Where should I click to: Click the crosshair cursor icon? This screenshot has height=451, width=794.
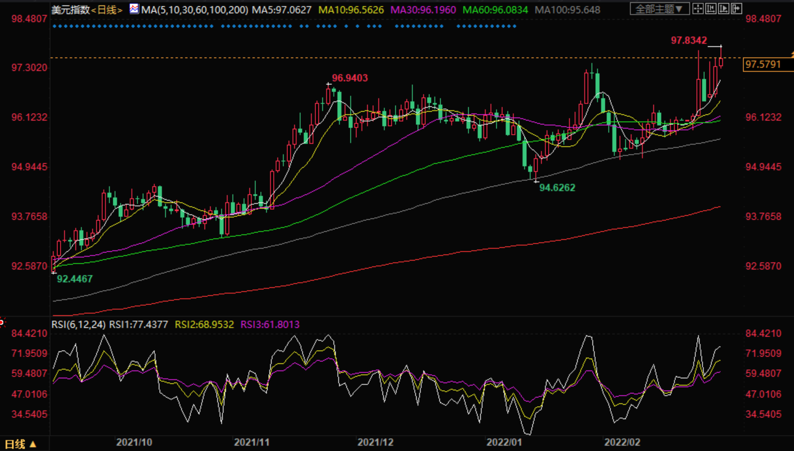click(x=698, y=9)
